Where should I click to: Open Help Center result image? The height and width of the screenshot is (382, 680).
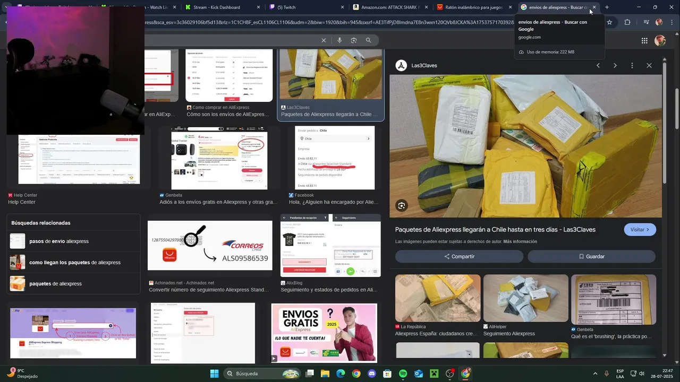(79, 159)
